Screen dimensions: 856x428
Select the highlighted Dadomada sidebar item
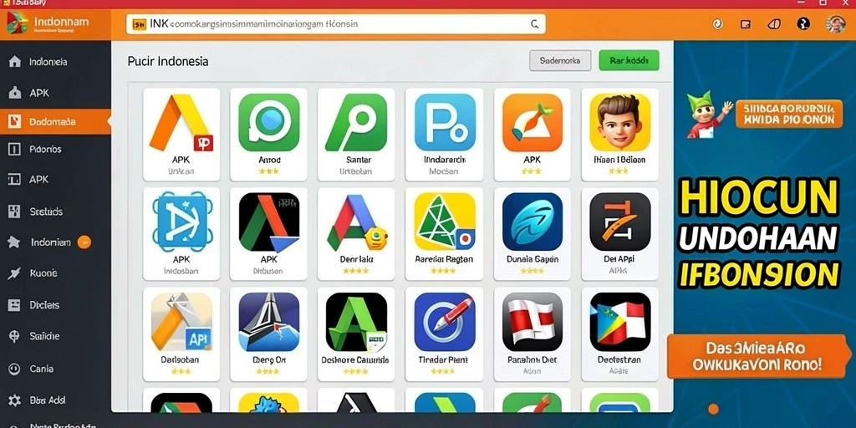54,122
